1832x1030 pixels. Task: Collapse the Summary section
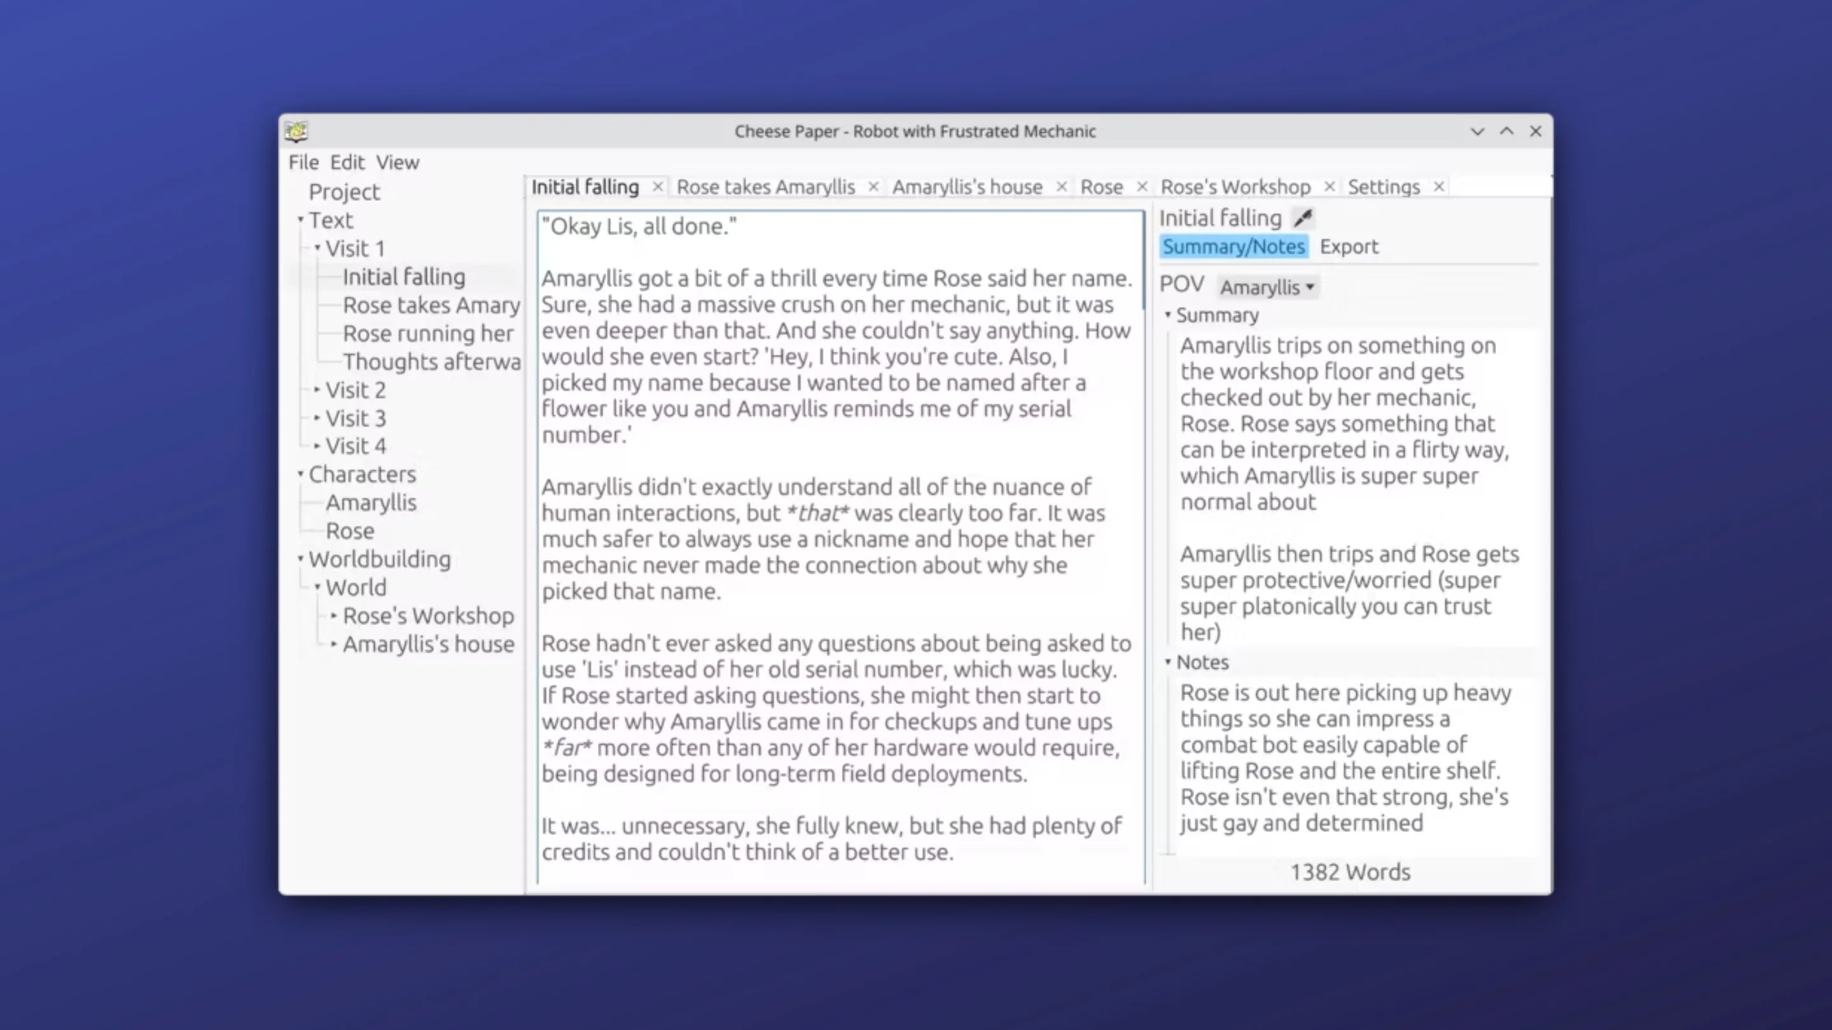(x=1168, y=314)
